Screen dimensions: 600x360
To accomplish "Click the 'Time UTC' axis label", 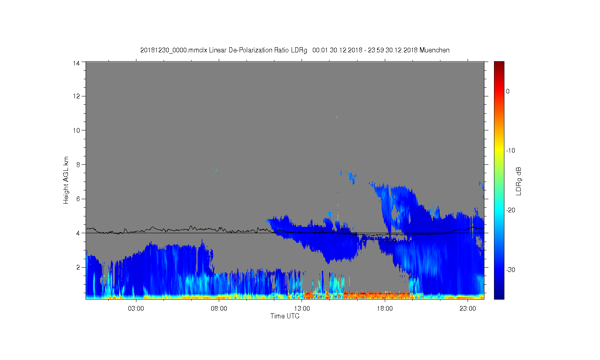I will click(x=285, y=316).
